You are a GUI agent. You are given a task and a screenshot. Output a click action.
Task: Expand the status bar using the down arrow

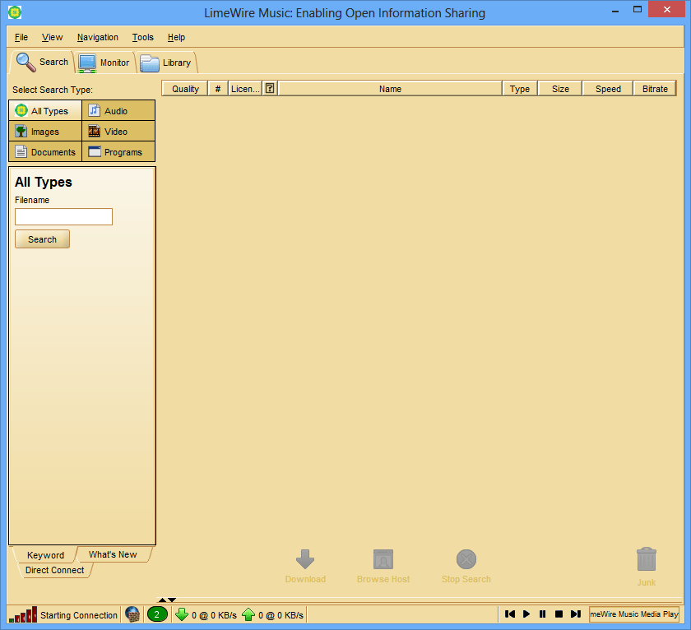point(172,600)
